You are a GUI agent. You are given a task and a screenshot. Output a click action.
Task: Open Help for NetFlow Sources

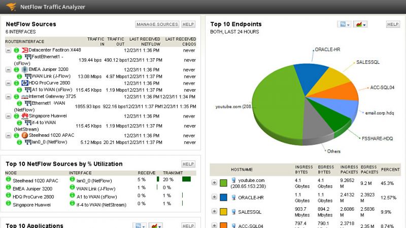[x=188, y=24]
